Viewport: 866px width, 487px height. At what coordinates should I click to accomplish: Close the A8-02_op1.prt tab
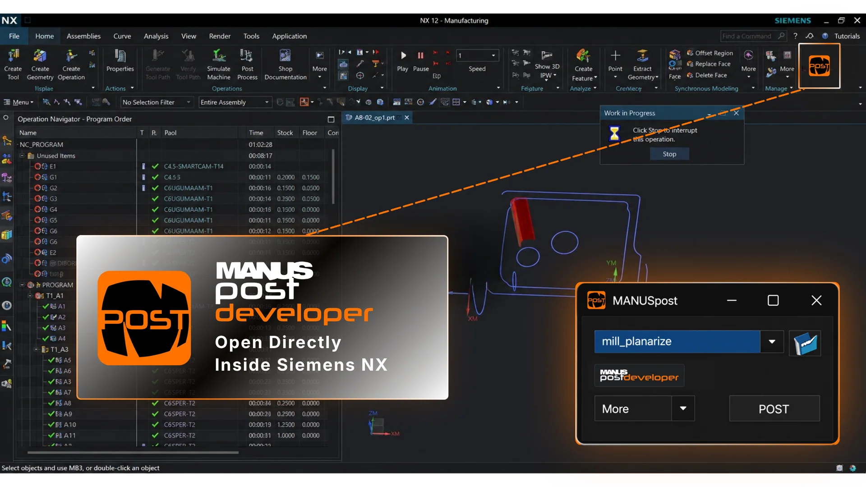pos(407,118)
